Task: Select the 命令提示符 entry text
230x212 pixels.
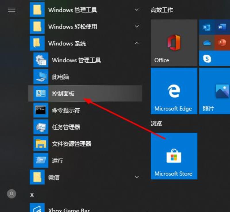Action: pos(66,110)
